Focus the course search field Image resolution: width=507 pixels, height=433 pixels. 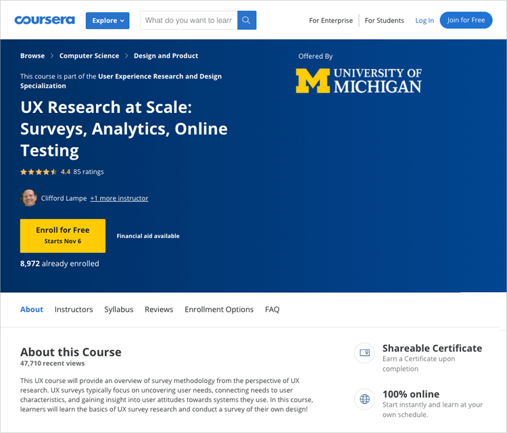pyautogui.click(x=189, y=20)
